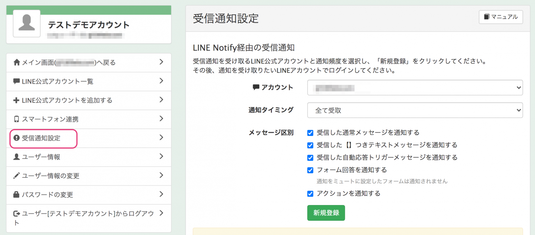
Task: Click the mute note 通知をミュートに設定したフォームは通知されません
Action: pos(382,181)
